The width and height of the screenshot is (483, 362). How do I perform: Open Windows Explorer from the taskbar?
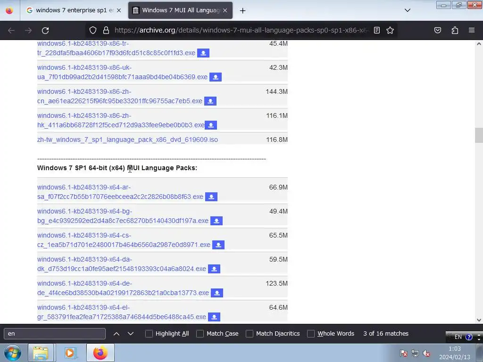[41, 353]
